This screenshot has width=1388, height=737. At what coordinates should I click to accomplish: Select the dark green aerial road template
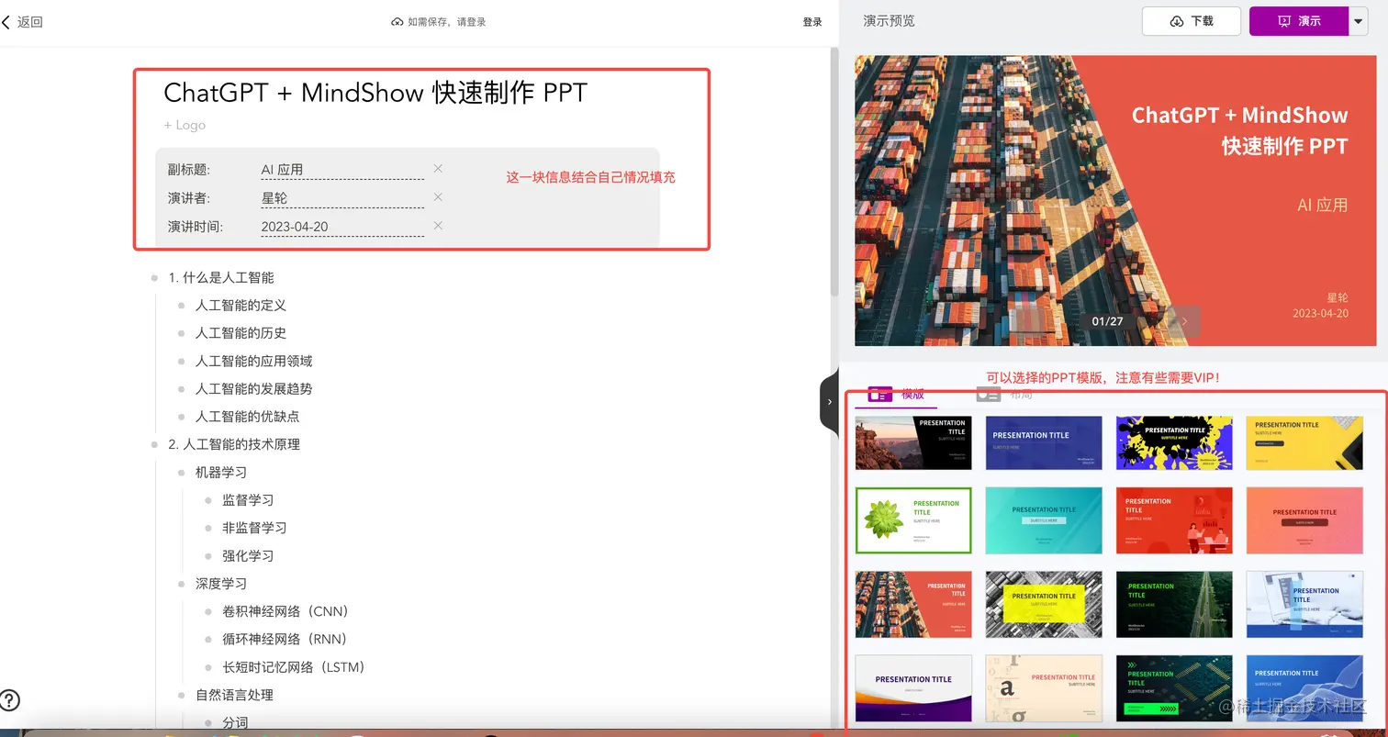(x=1174, y=604)
